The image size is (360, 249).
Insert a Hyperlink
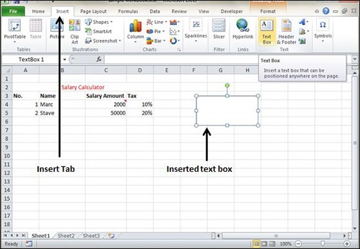pos(243,30)
